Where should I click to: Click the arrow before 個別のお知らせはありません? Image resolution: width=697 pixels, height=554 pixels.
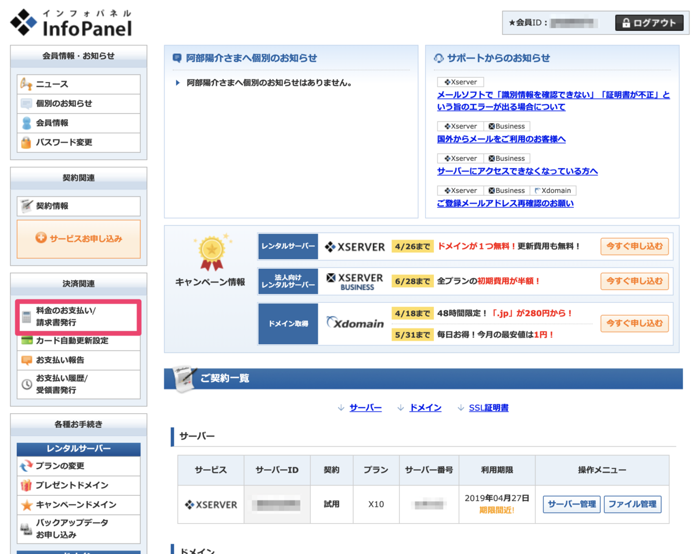(x=178, y=83)
